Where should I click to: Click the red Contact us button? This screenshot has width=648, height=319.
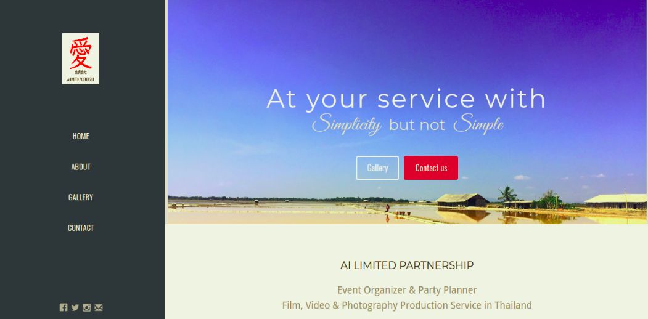pos(431,168)
